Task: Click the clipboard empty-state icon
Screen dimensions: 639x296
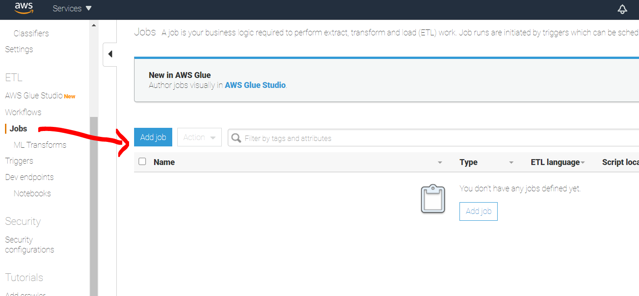Action: tap(433, 199)
